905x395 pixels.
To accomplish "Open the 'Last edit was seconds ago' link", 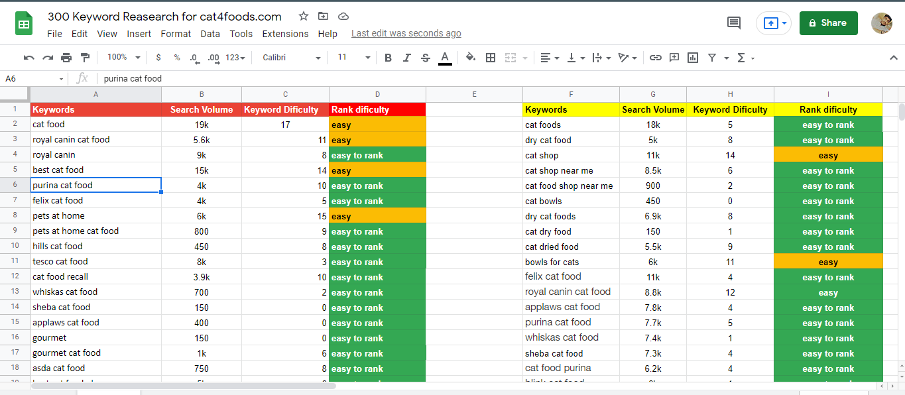I will [x=406, y=34].
